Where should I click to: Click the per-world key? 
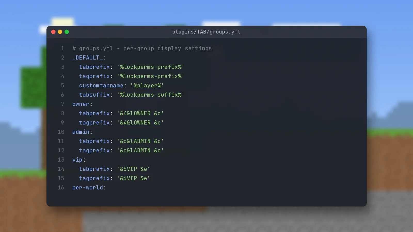tap(88, 188)
